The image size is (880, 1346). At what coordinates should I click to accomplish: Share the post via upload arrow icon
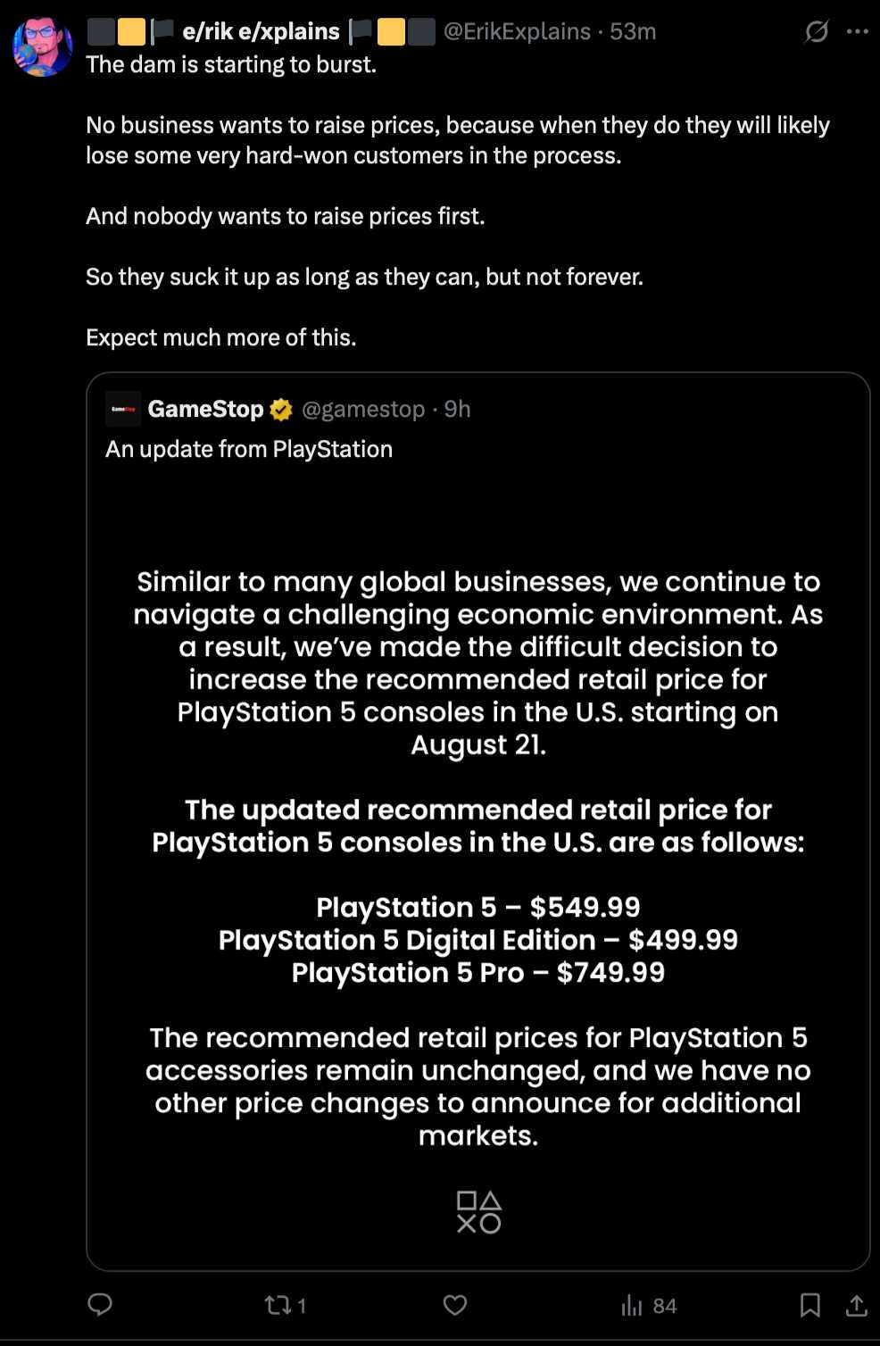857,1305
